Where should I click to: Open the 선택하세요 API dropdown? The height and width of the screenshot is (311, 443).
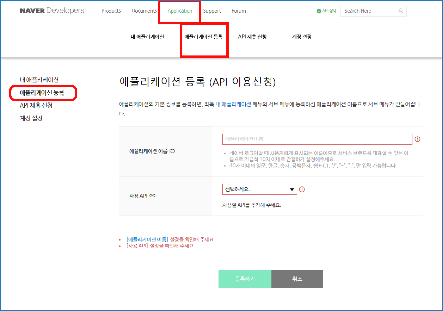click(259, 189)
